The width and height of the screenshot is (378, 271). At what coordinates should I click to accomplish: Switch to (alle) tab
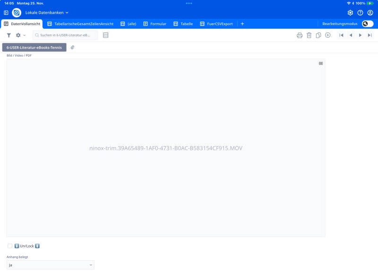[x=128, y=24]
